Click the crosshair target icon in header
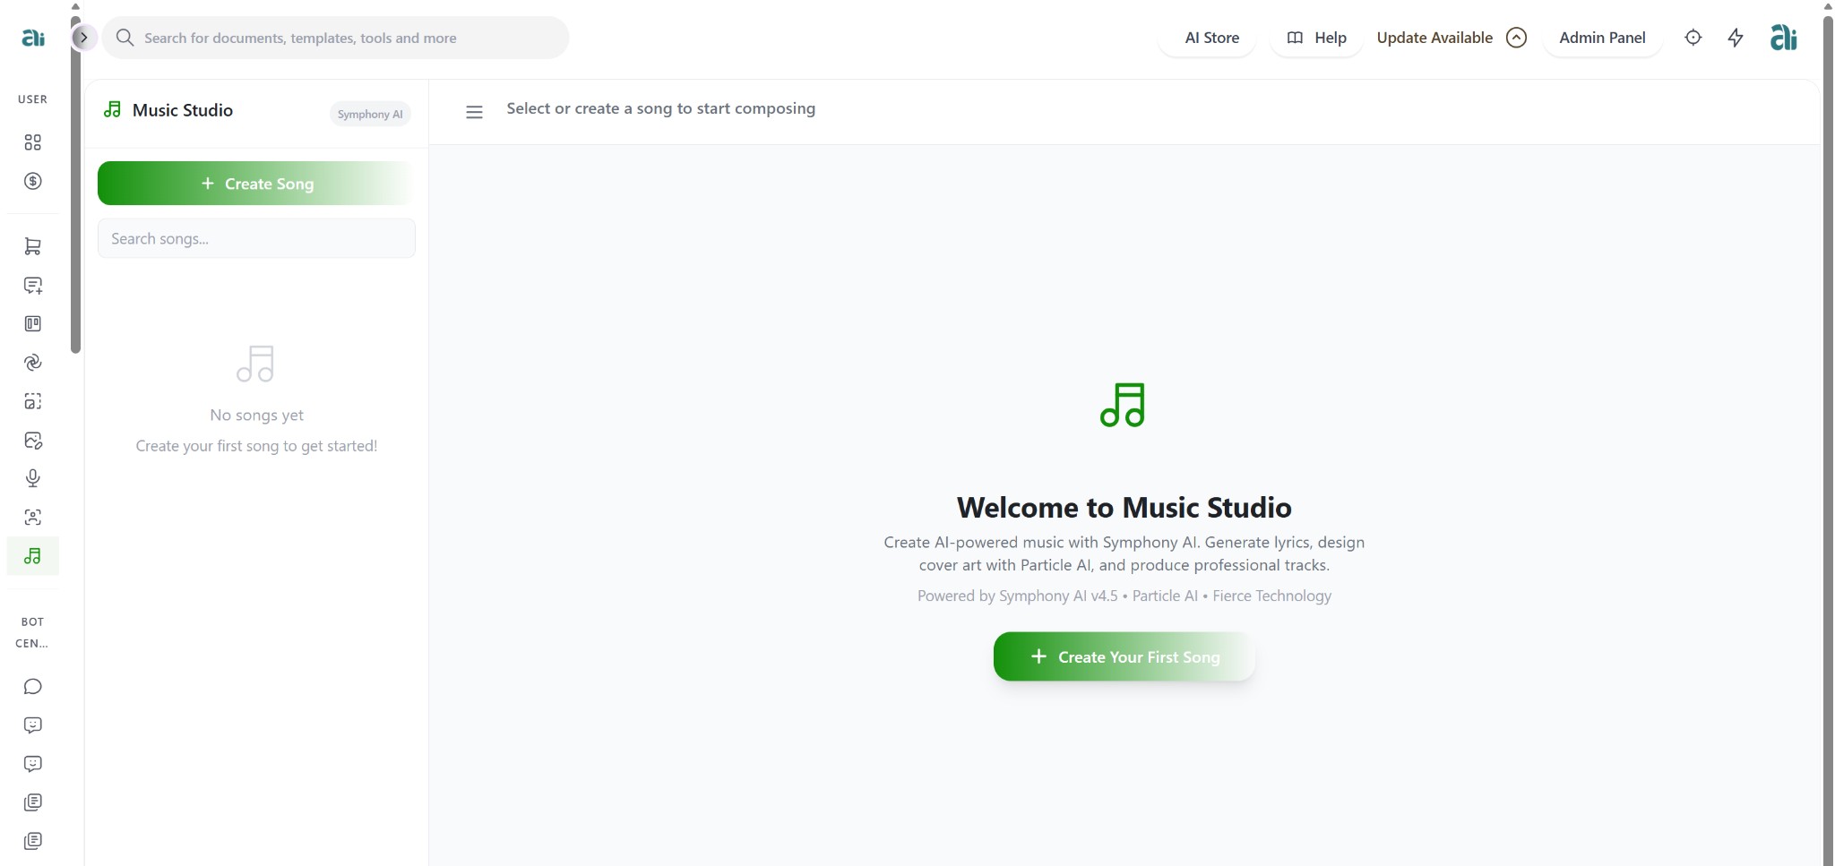Viewport: 1835px width, 866px height. (x=1693, y=38)
